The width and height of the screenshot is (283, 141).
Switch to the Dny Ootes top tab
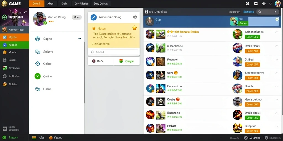(x=101, y=4)
